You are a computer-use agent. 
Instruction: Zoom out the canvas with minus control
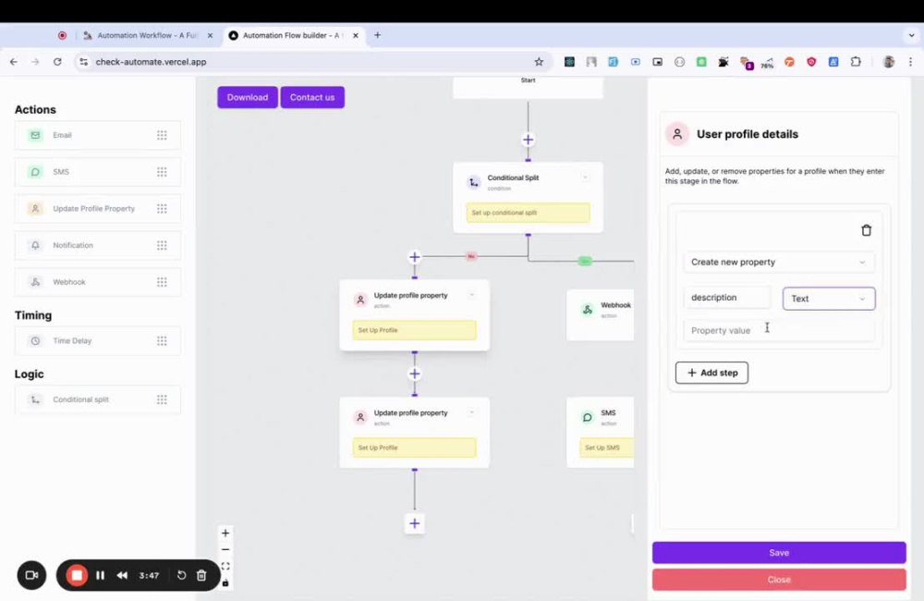point(225,550)
